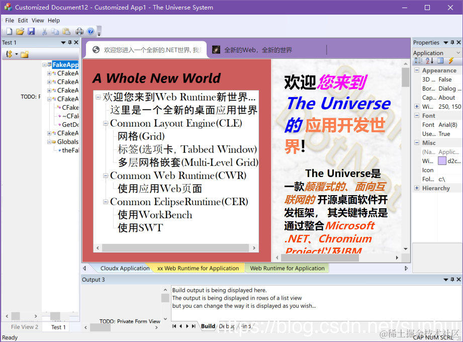Click the Property pages icon in Properties
The width and height of the screenshot is (463, 342).
coord(440,61)
